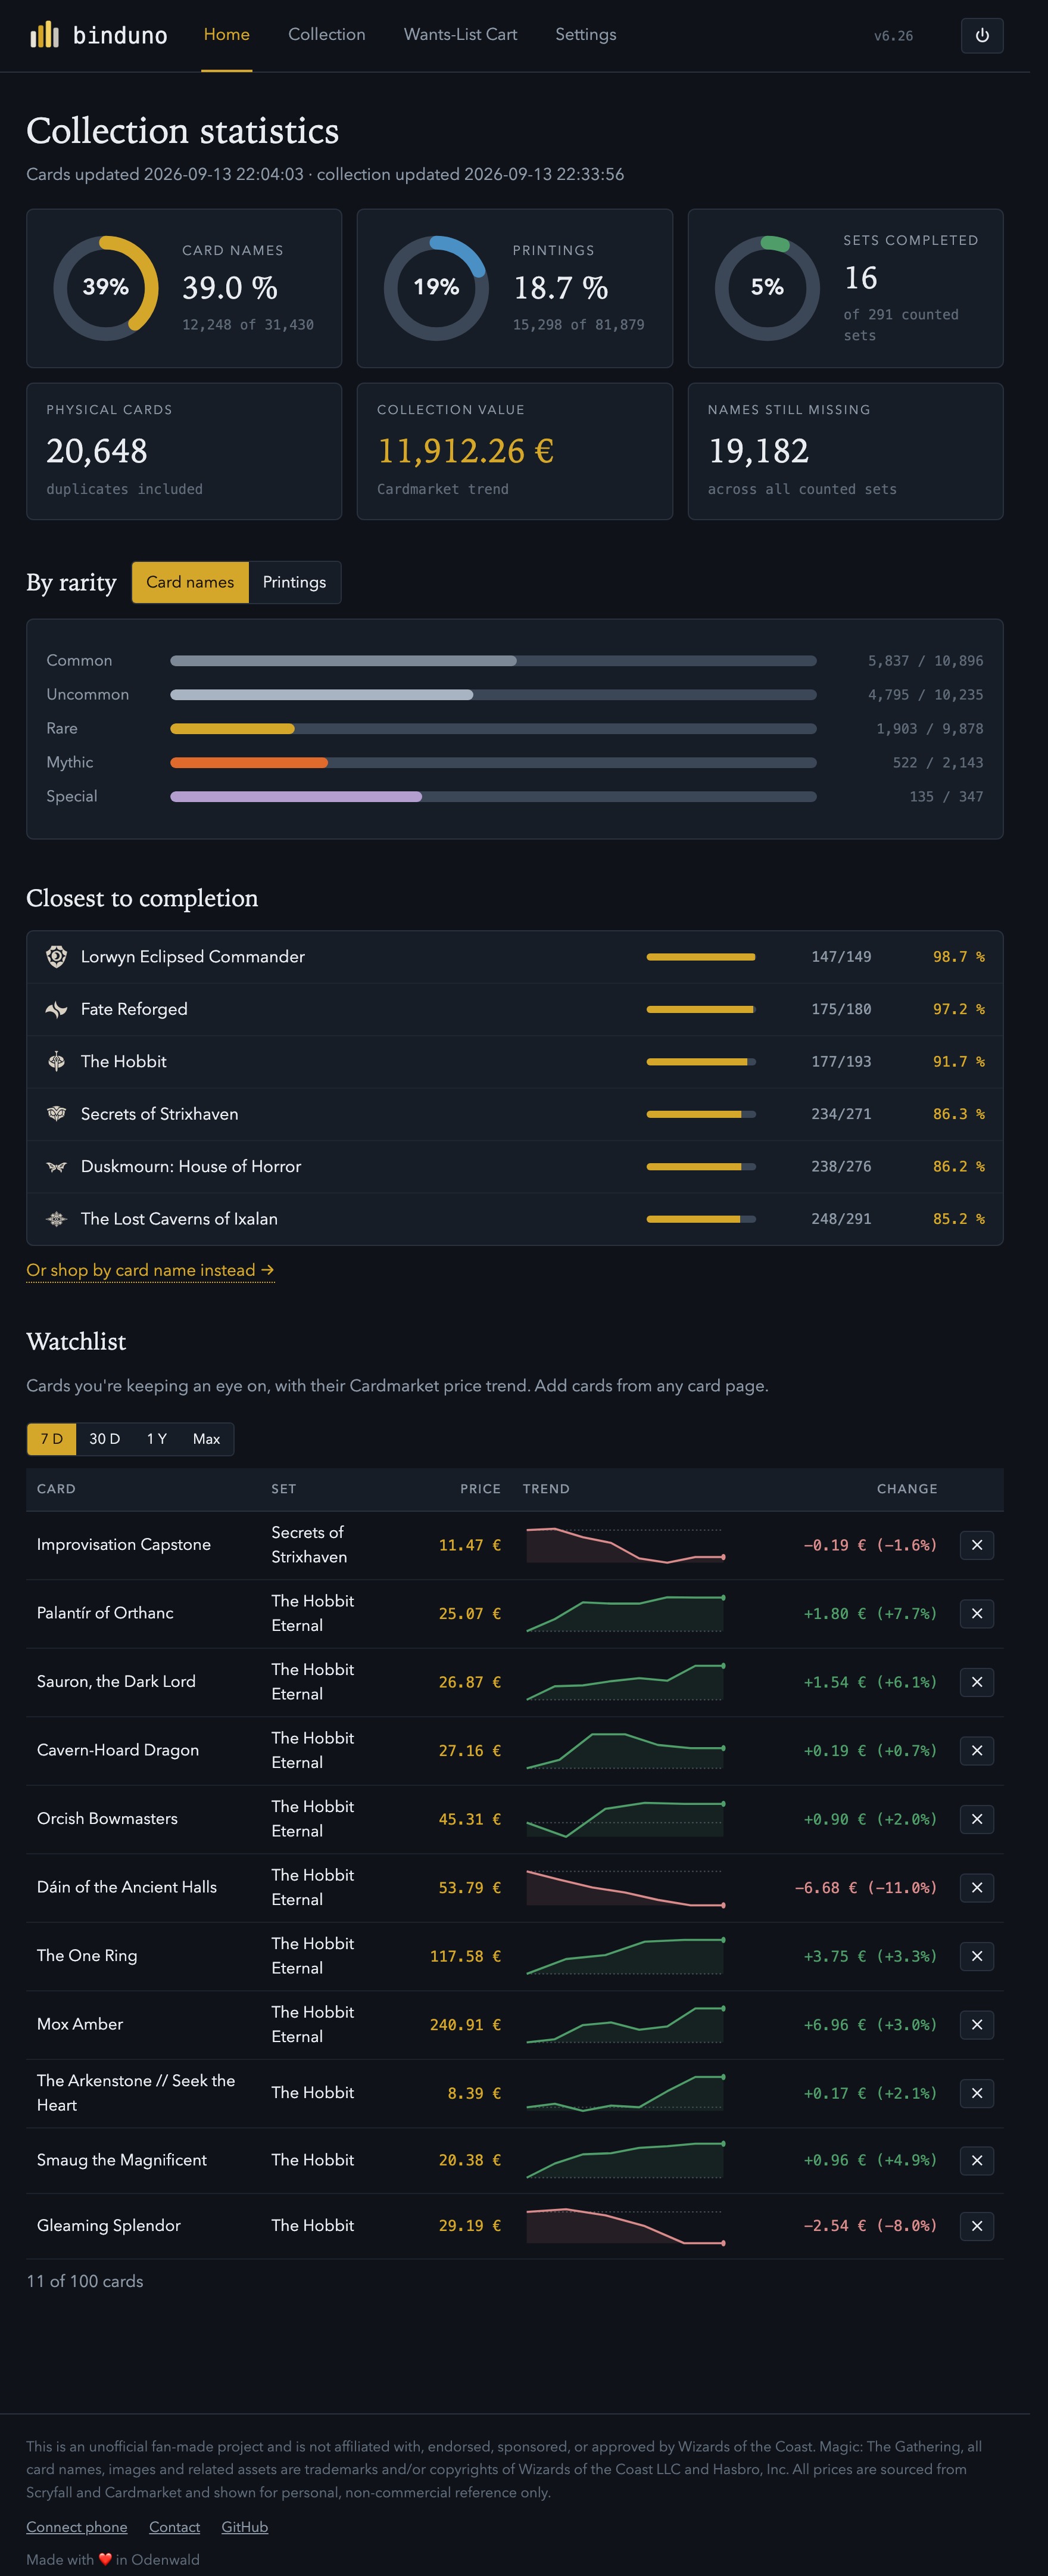Click the Lost Caverns of Ixalan symbol
The height and width of the screenshot is (2576, 1048).
click(x=57, y=1219)
